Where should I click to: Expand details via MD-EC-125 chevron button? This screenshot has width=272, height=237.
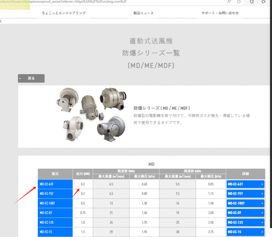[262, 222]
